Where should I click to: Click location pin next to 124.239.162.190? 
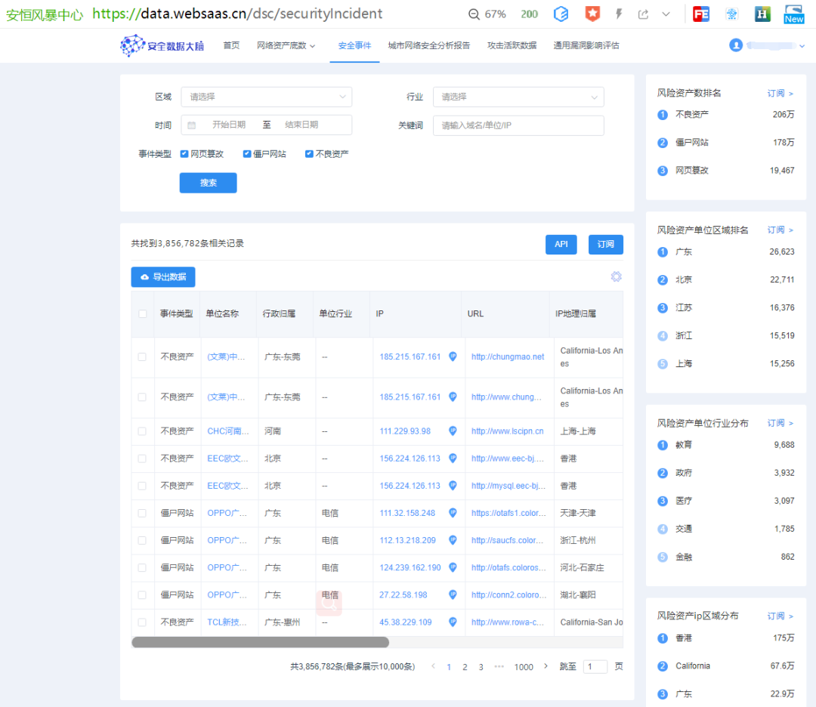(x=453, y=567)
